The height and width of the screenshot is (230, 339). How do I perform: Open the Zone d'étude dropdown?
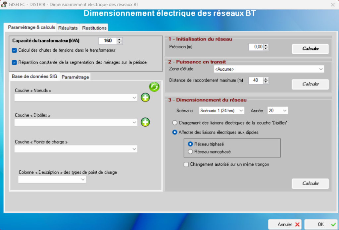[269, 69]
